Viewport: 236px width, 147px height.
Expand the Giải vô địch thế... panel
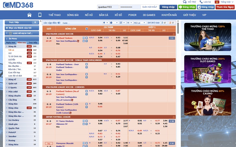pyautogui.click(x=22, y=33)
